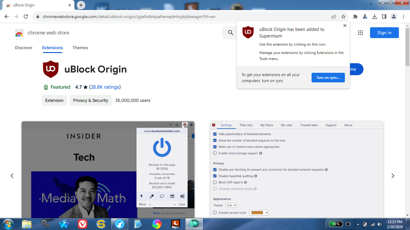
Task: Click the Turn on sync button
Action: (x=328, y=77)
